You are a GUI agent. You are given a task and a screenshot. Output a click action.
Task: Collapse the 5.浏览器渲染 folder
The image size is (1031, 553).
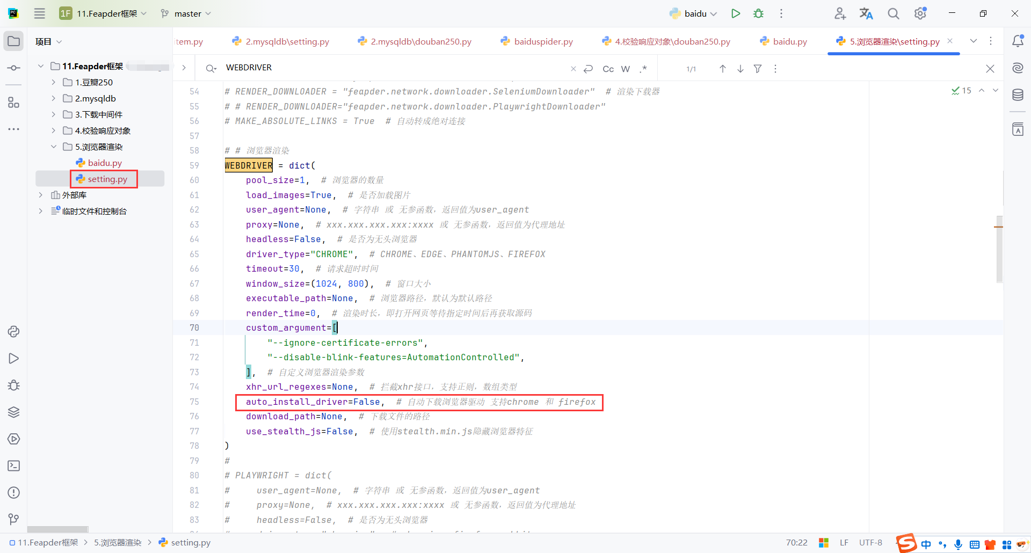[x=54, y=146]
